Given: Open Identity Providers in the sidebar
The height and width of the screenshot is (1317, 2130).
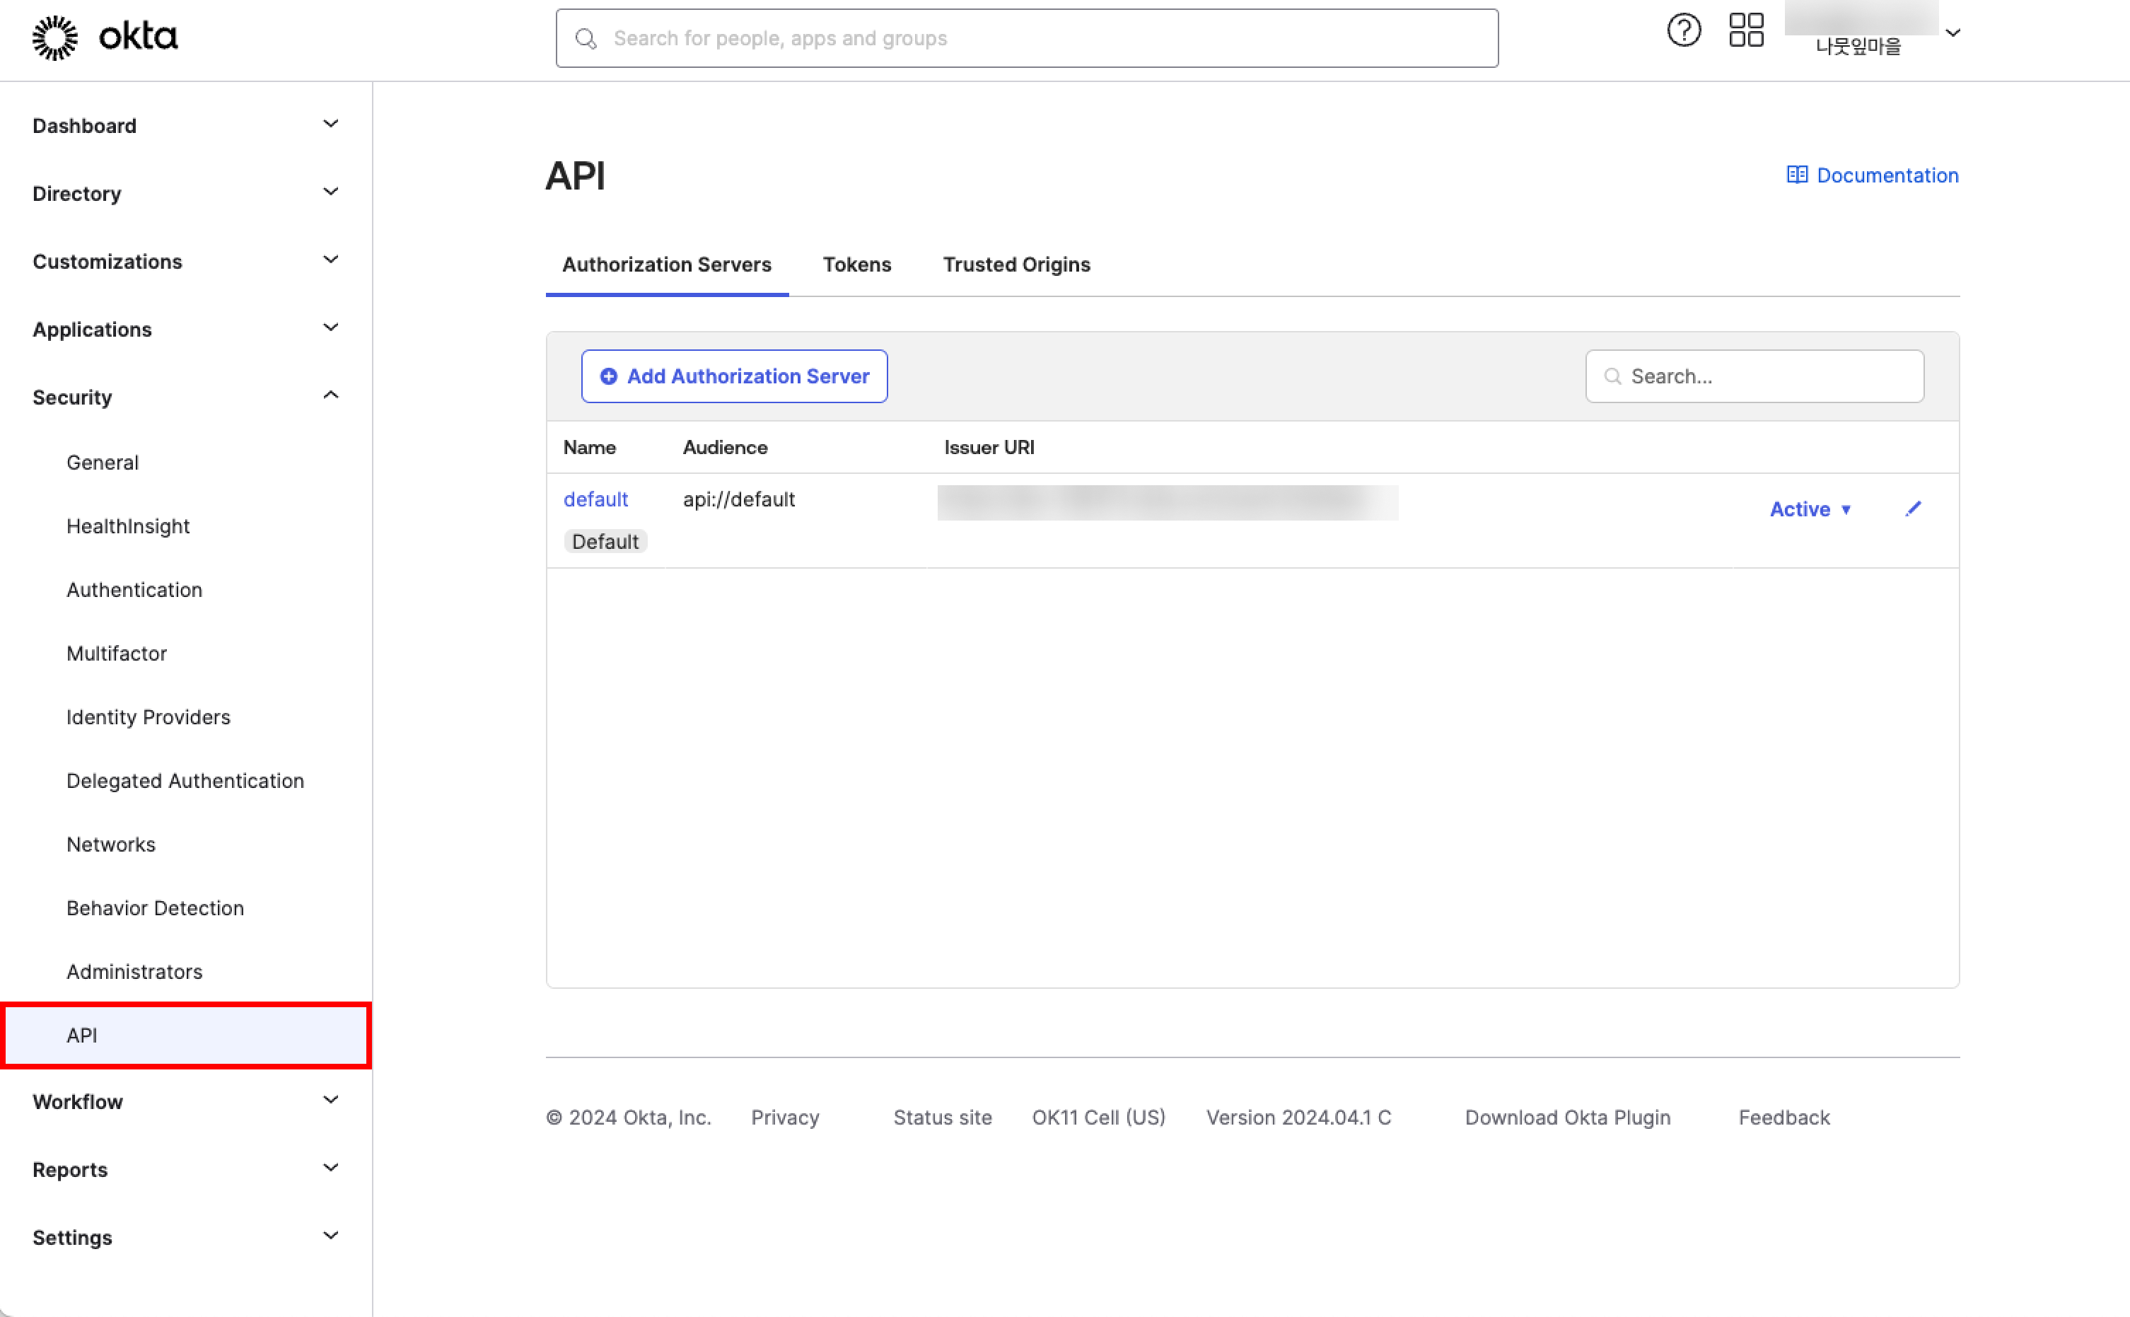Looking at the screenshot, I should click(149, 717).
